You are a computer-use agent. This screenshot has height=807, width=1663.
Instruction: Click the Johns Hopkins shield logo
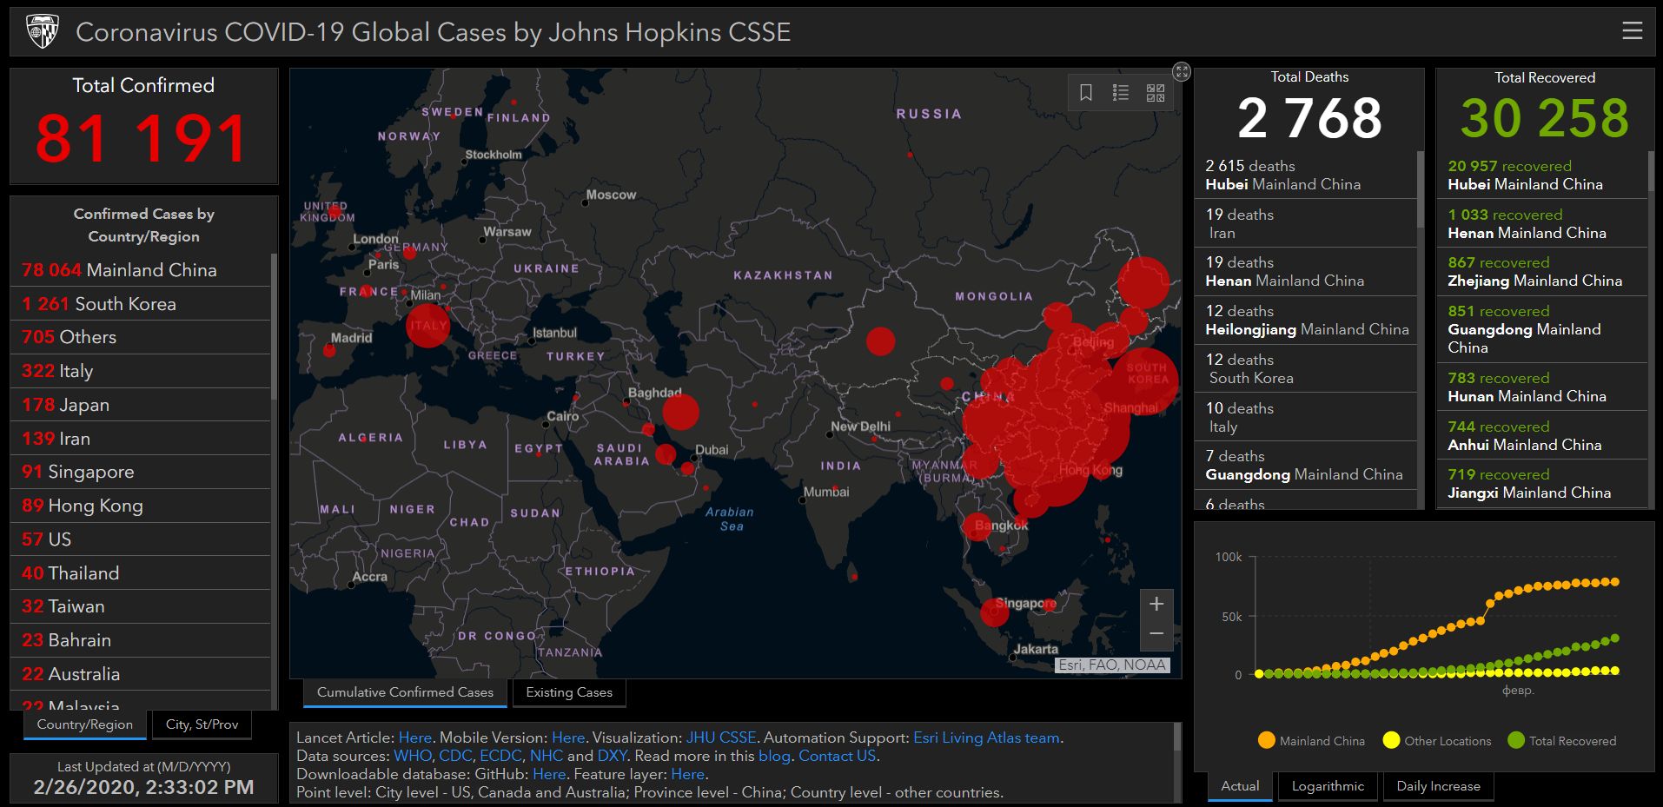[42, 32]
